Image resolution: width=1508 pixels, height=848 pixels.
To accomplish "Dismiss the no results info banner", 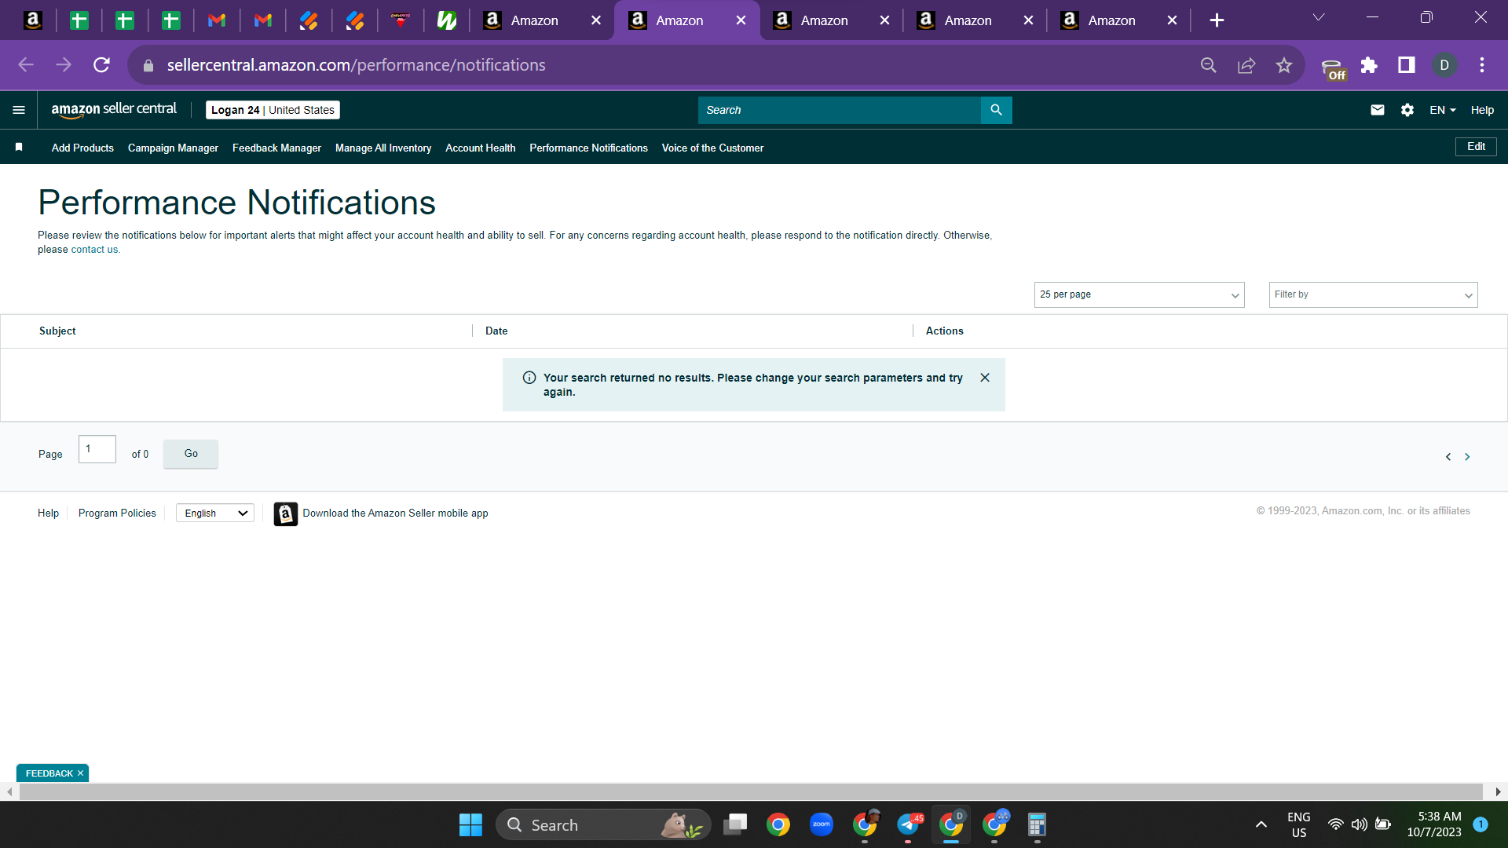I will (x=985, y=378).
